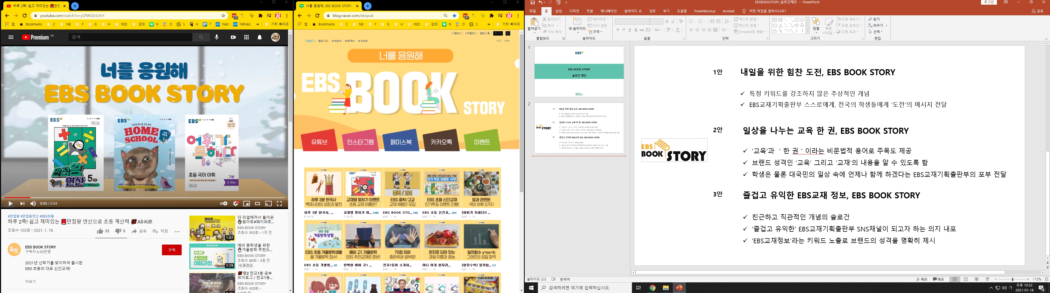The image size is (1050, 293).
Task: Enter fullscreen in YouTube player
Action: pos(280,203)
